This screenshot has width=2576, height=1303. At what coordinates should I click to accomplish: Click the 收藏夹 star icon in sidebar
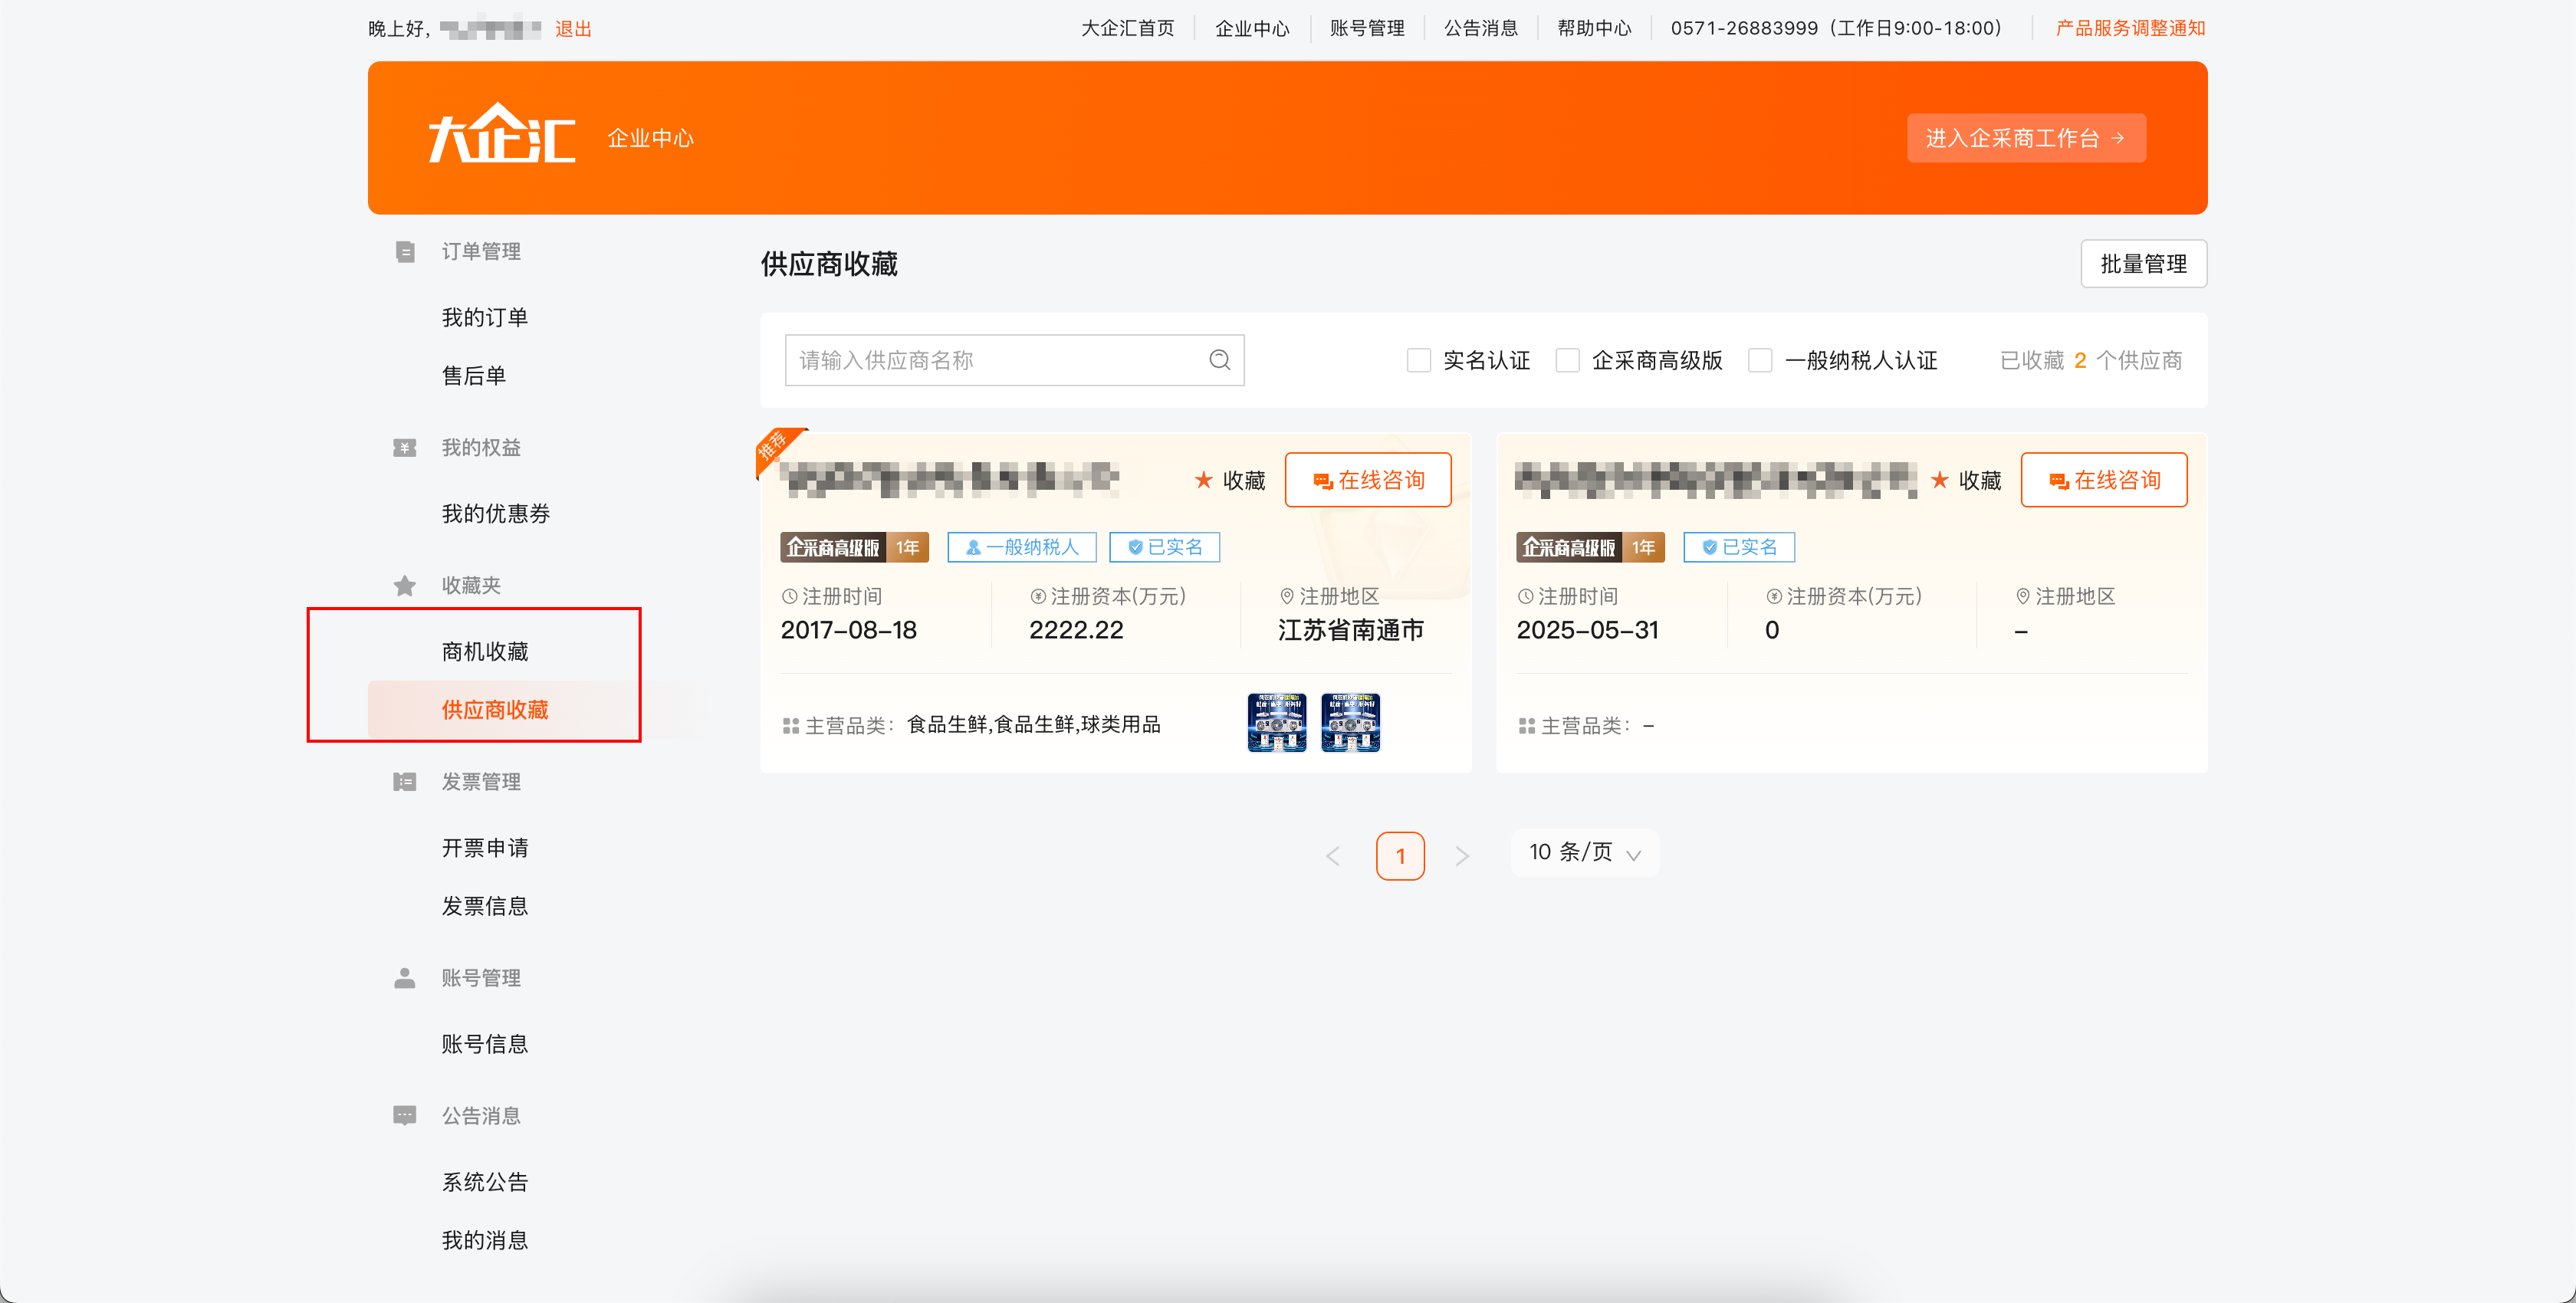405,584
